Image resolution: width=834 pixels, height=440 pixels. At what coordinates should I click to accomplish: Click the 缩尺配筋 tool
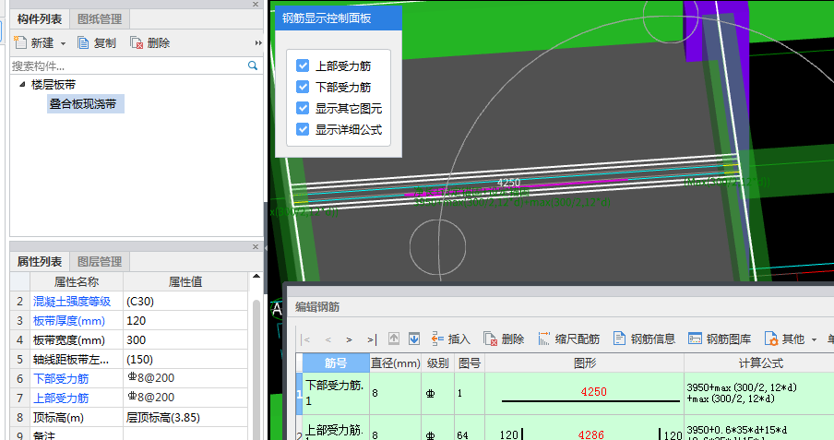pyautogui.click(x=568, y=339)
